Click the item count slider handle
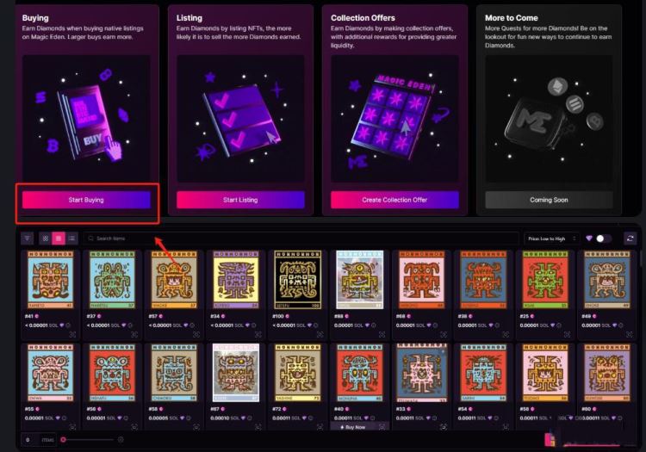The image size is (646, 452). (x=63, y=440)
